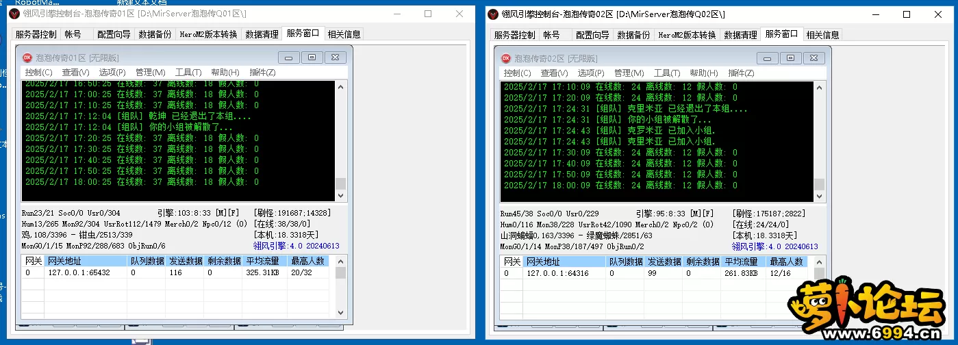Click 发送数据 column header in 02区 gateway table
The image size is (958, 345).
point(664,261)
